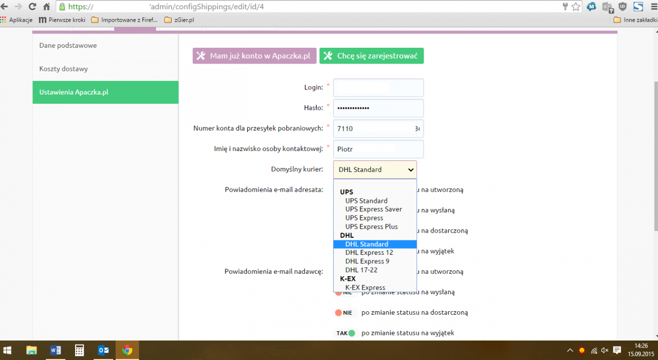Show hidden system tray icons
The image size is (658, 360).
570,350
